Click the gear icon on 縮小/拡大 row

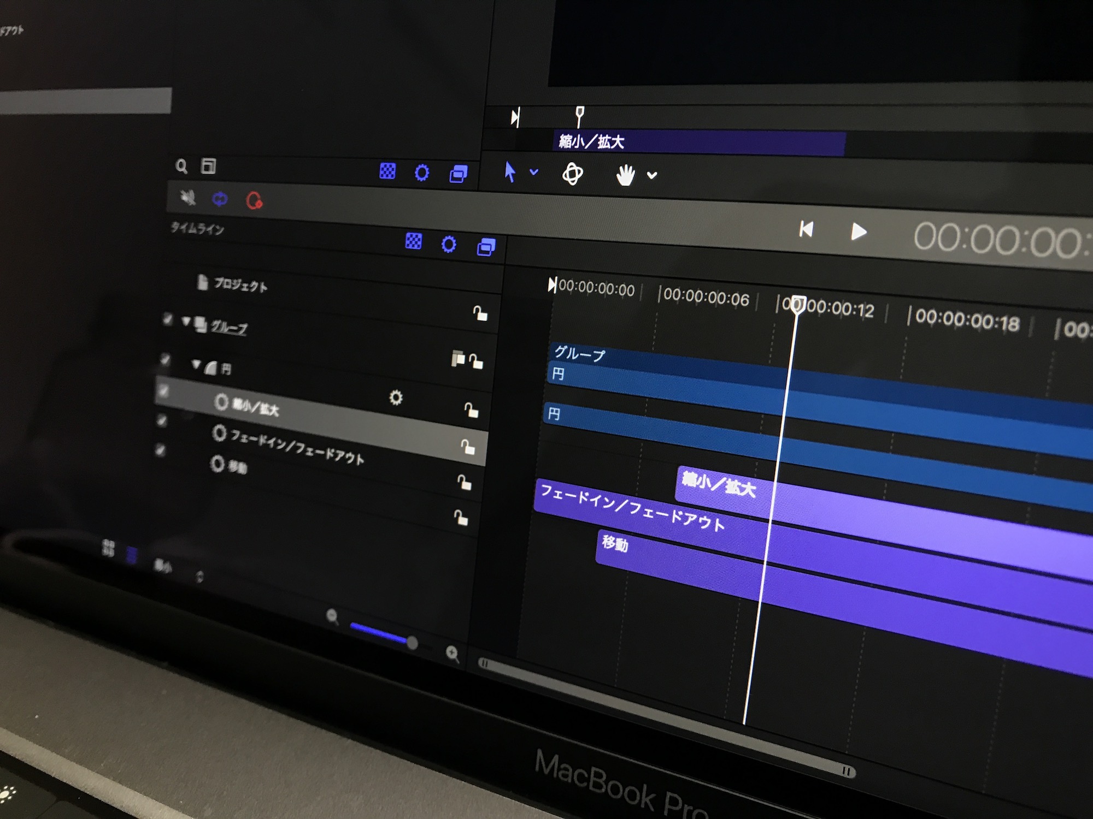point(396,397)
